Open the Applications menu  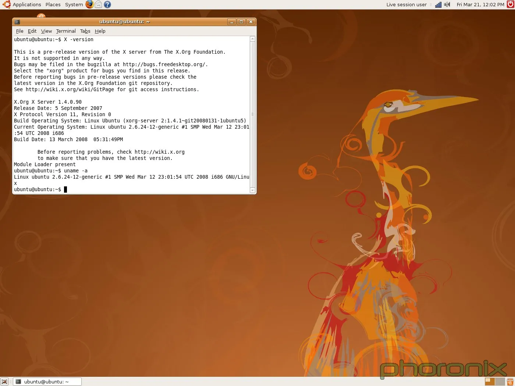click(27, 4)
